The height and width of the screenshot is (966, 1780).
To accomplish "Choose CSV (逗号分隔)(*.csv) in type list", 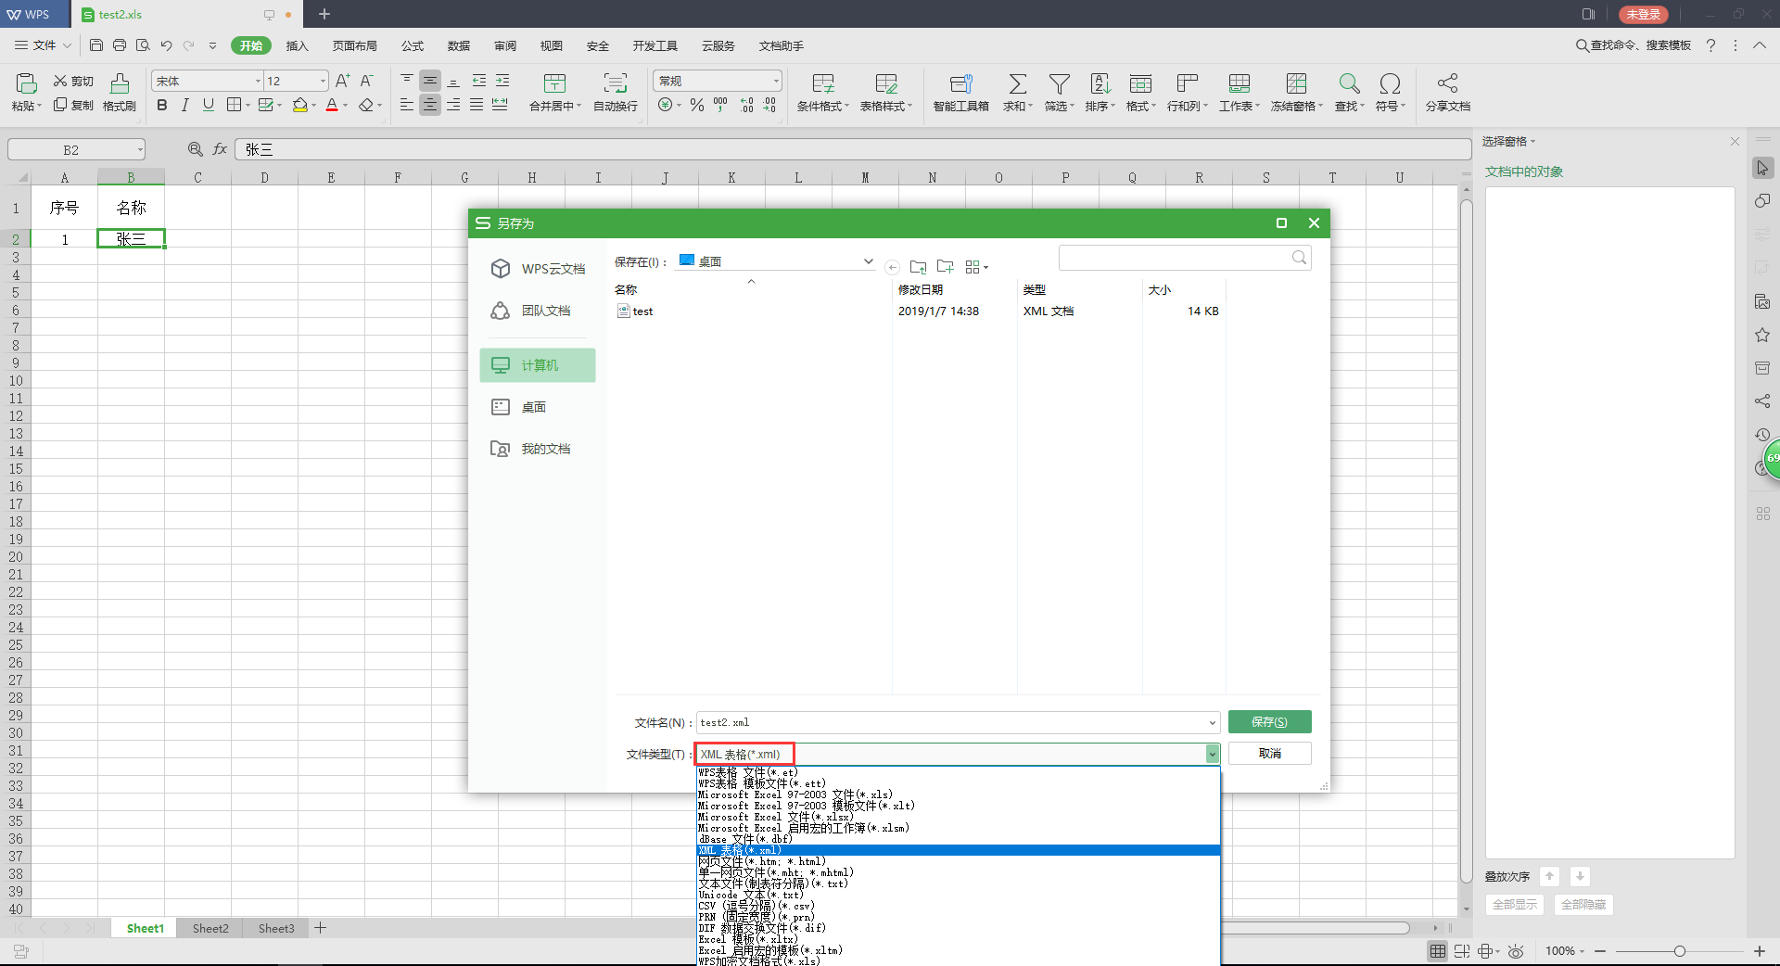I will click(959, 906).
